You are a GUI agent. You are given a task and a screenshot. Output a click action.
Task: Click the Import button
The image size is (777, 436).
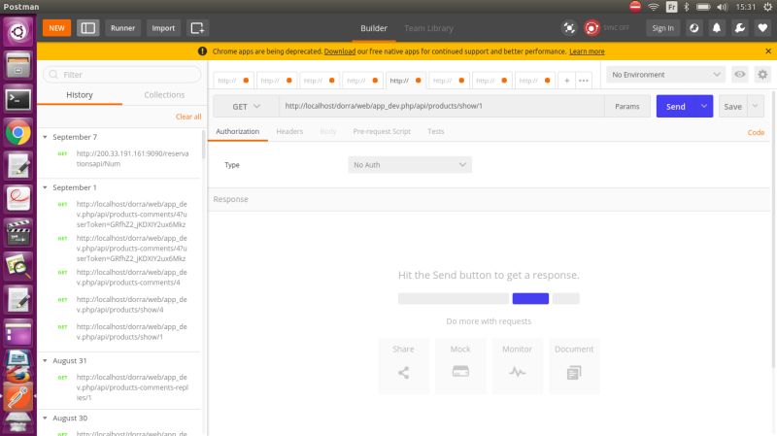pos(163,28)
